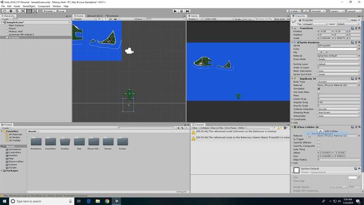This screenshot has height=205, width=364.
Task: Select Midway Atoll in Hierarchy
Action: pos(16,31)
